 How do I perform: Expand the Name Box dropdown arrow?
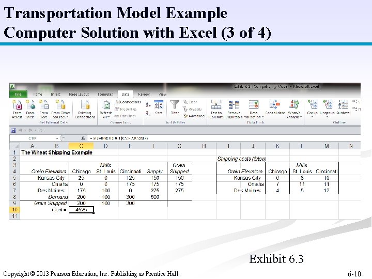click(x=57, y=138)
